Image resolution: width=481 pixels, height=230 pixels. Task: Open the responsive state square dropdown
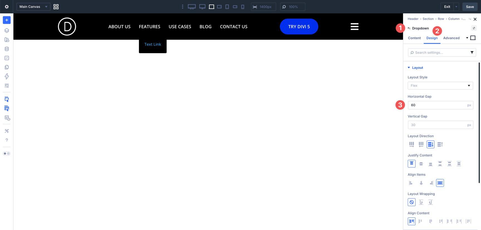point(471,38)
